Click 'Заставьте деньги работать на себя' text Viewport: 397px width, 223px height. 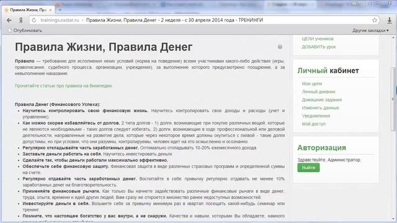[62, 154]
